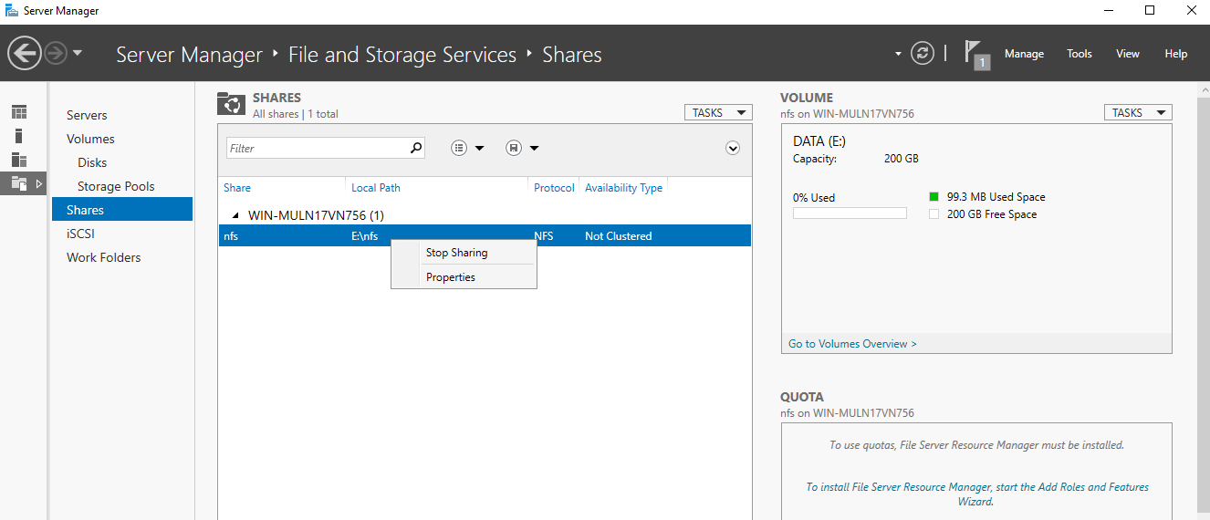Select Work Folders in the navigation list
1210x520 pixels.
click(103, 257)
